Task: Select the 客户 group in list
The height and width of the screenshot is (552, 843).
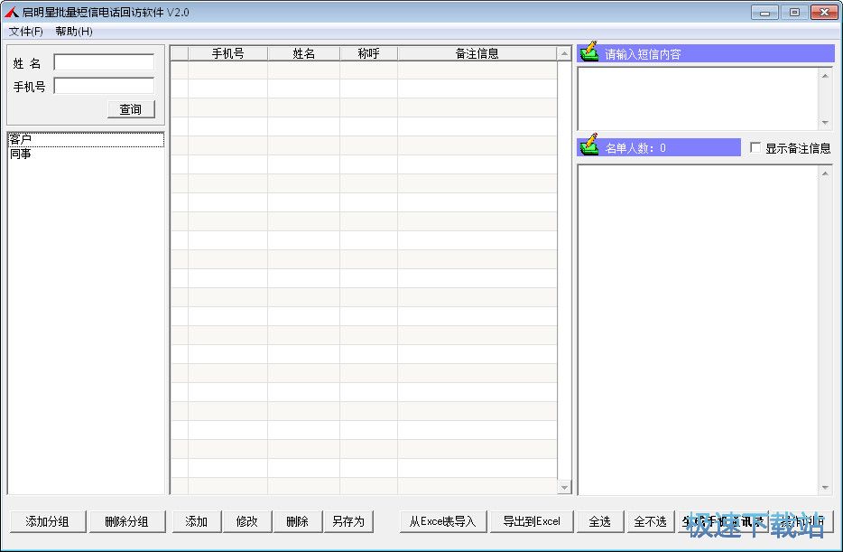Action: (21, 140)
